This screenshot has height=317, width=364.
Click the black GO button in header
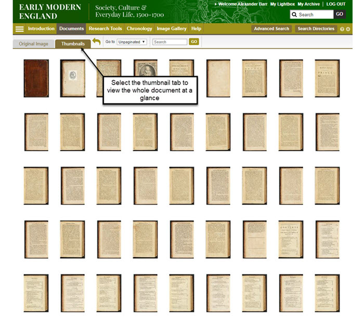coord(340,14)
